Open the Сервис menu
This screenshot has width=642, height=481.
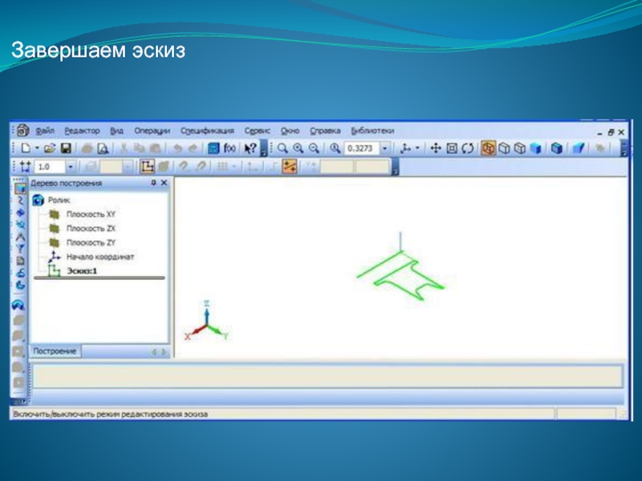(x=258, y=131)
